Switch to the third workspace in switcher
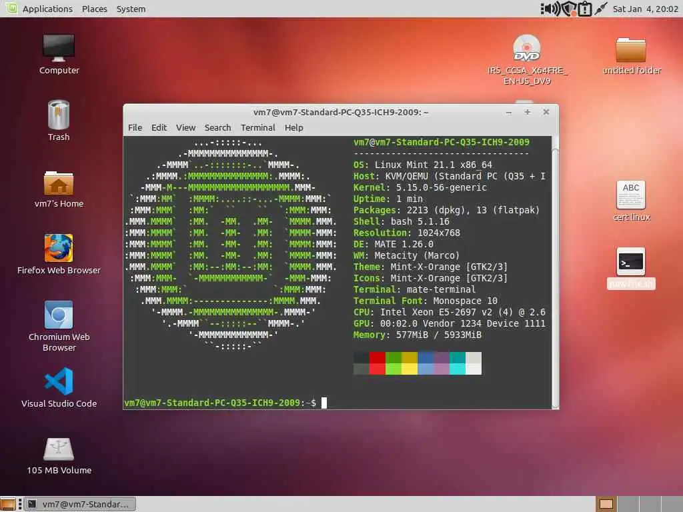The width and height of the screenshot is (683, 512). click(650, 504)
